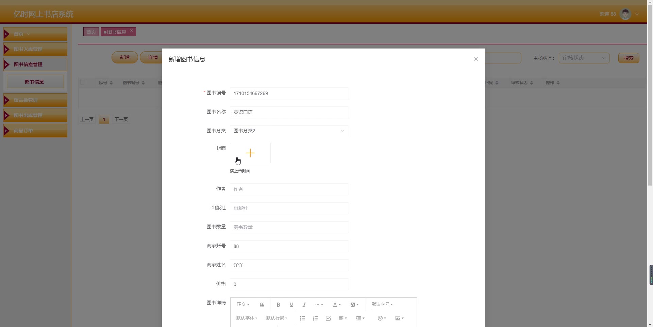This screenshot has height=327, width=653.
Task: Click the 商家账号 field containing 88
Action: point(289,246)
